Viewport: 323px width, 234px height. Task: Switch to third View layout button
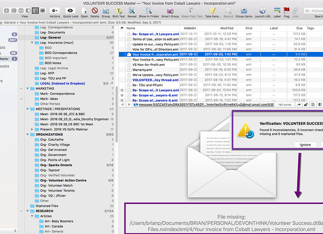click(x=21, y=10)
